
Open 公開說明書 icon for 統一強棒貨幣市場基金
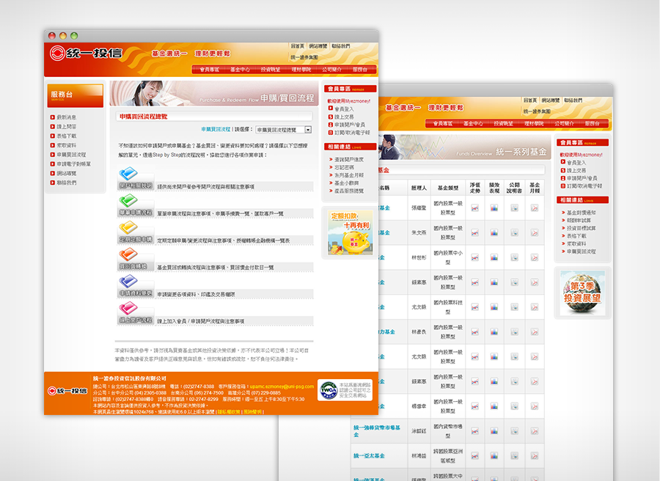pyautogui.click(x=514, y=431)
